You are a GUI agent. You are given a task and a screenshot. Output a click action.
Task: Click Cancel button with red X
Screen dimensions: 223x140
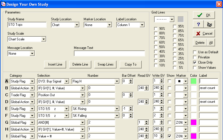point(204,33)
